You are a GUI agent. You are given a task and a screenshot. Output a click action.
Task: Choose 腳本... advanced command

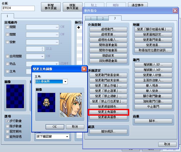point(153,121)
